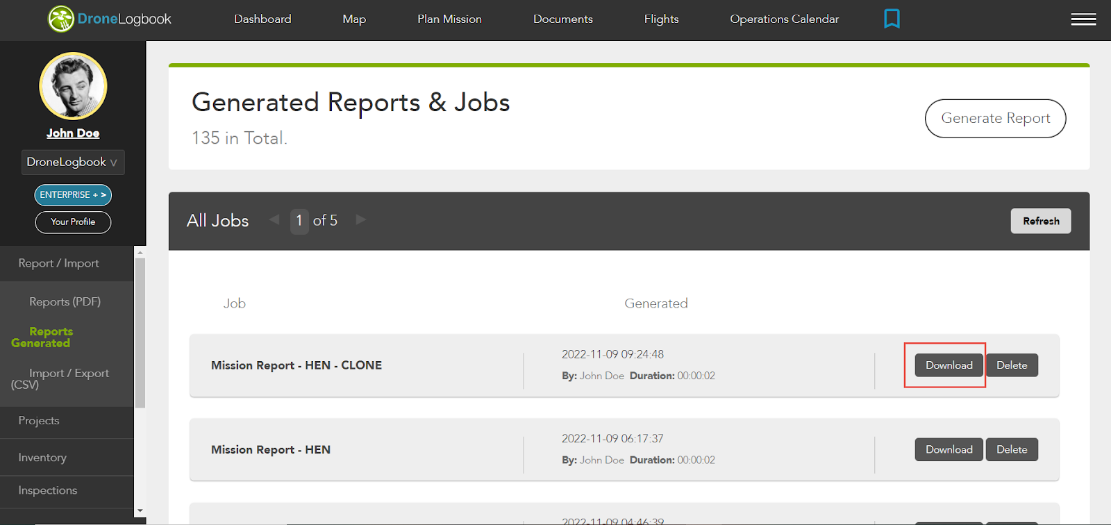Viewport: 1111px width, 525px height.
Task: Click the page number 1 field
Action: [299, 221]
